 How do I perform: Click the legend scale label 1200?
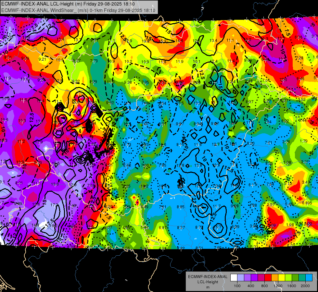(x=278, y=286)
